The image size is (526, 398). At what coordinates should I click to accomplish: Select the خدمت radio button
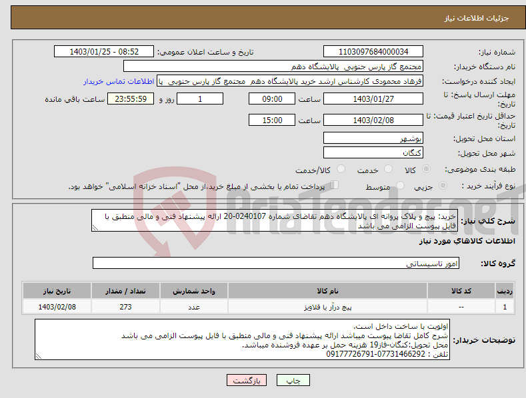coord(388,169)
